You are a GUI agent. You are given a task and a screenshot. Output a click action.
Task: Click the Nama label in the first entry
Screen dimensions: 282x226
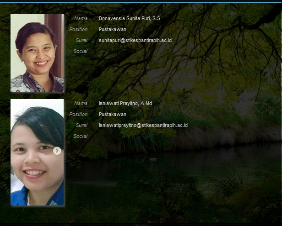(x=81, y=19)
